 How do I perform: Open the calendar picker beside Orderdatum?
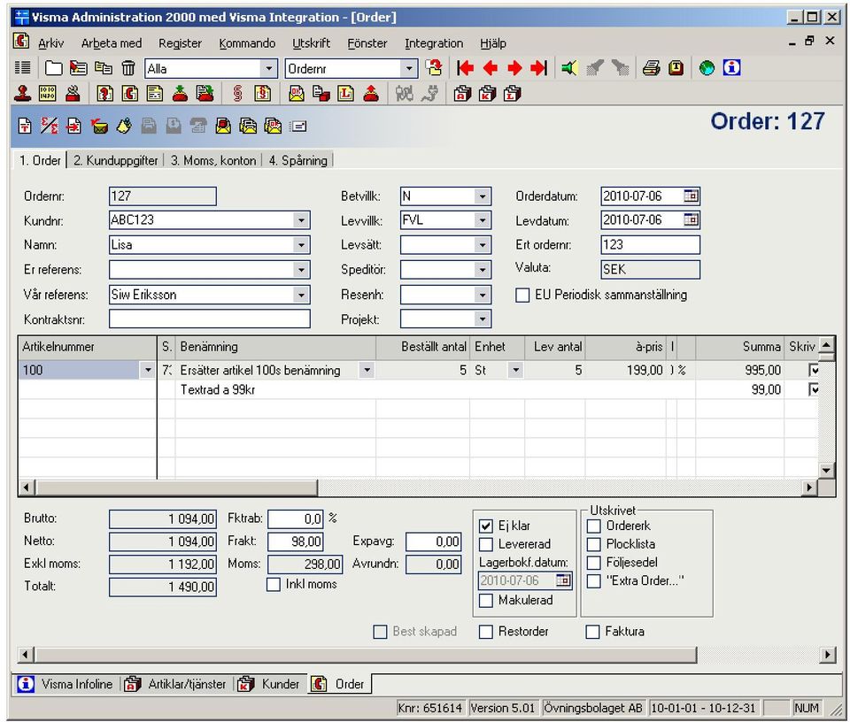[692, 196]
